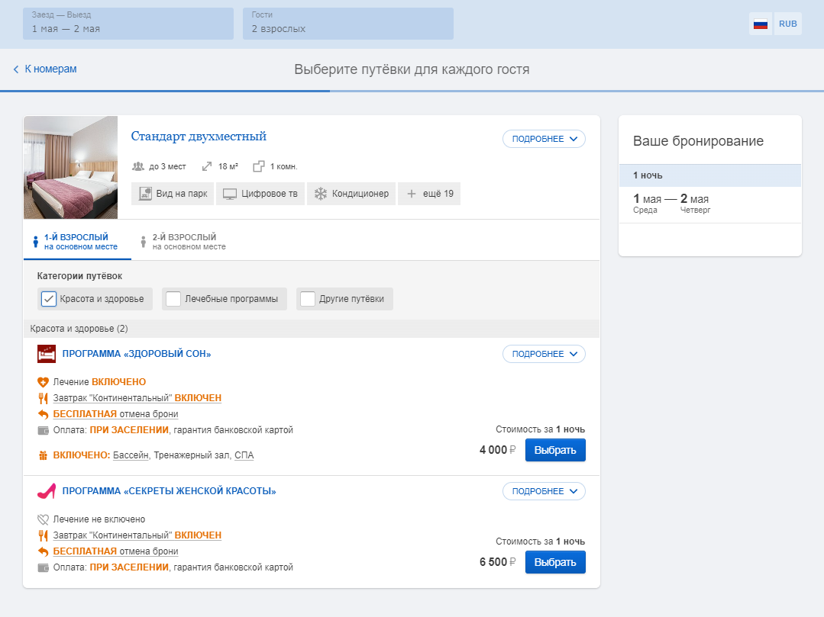The image size is (824, 617).
Task: Choose the 6 500 ₽ program with «Выбрать»
Action: tap(555, 562)
